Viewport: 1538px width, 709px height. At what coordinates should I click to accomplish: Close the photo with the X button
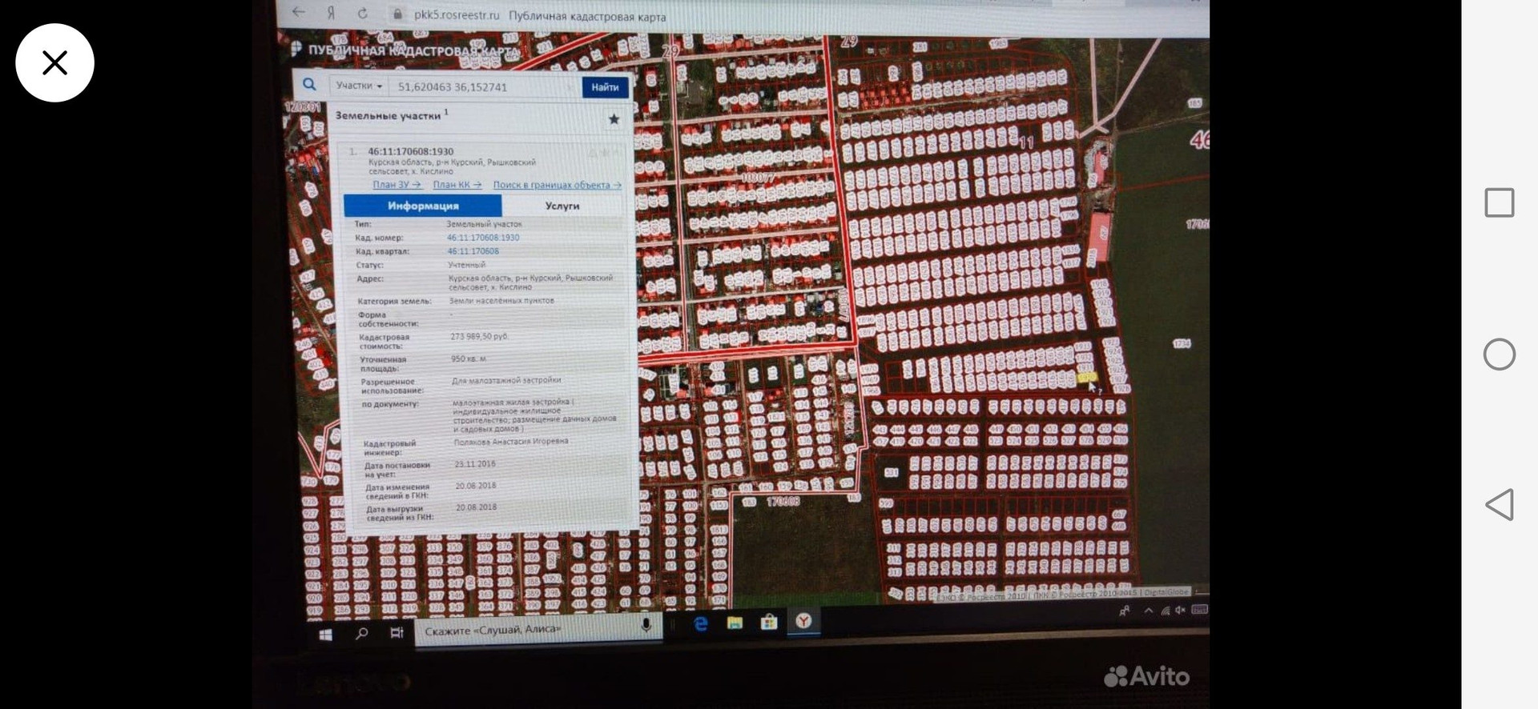pyautogui.click(x=54, y=62)
